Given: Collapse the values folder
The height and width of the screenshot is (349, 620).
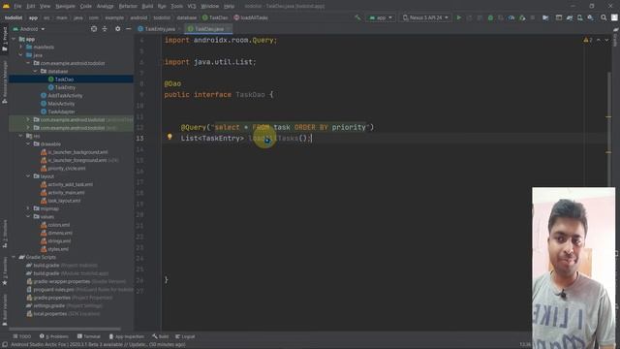Looking at the screenshot, I should [x=28, y=217].
